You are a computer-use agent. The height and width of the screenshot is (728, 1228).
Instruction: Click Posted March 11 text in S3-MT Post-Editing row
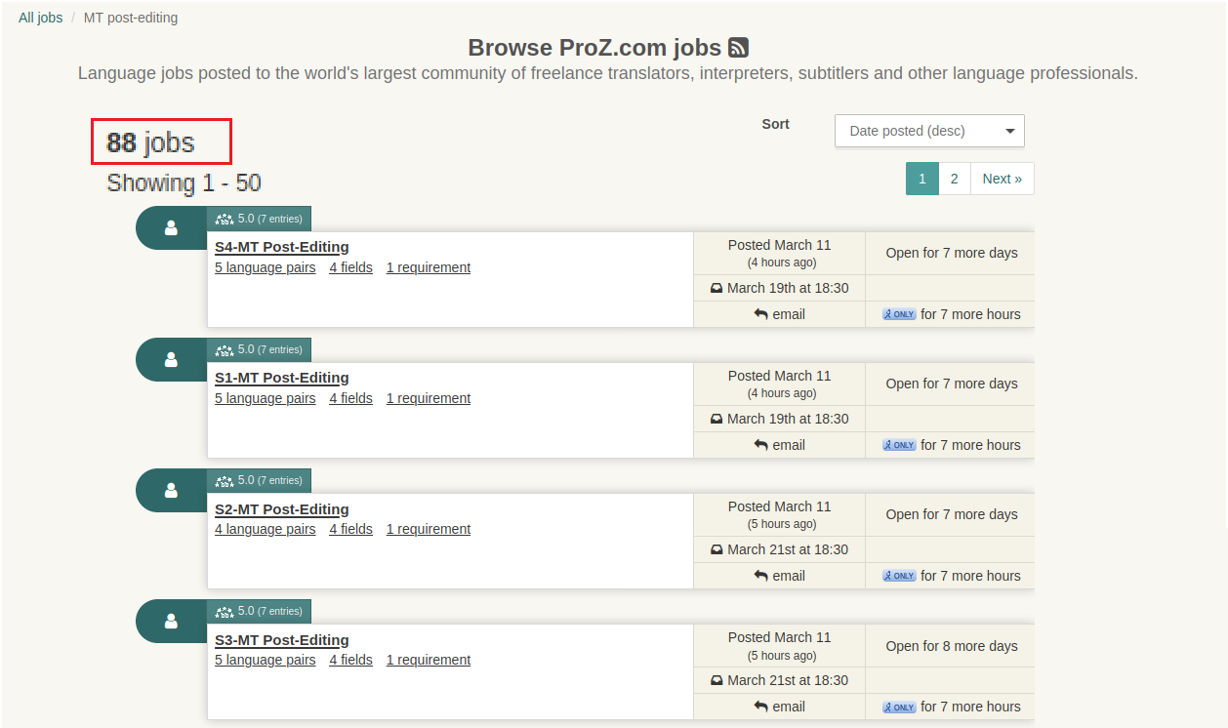[x=780, y=637]
